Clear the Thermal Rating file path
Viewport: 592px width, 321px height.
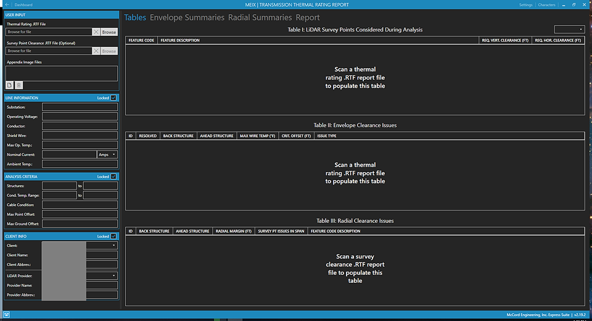pyautogui.click(x=96, y=31)
